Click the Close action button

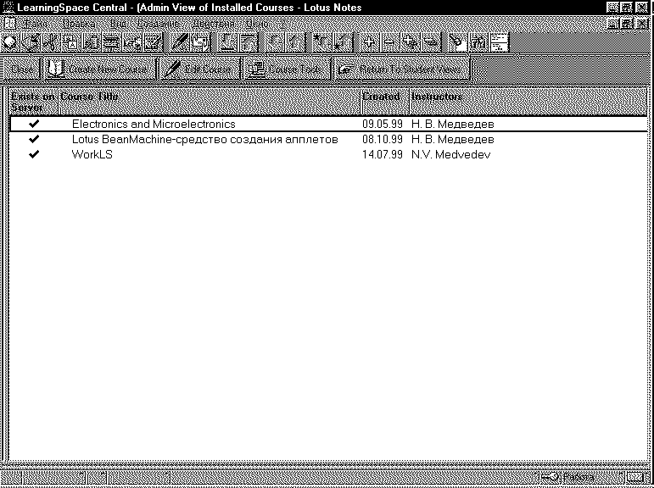pyautogui.click(x=21, y=69)
